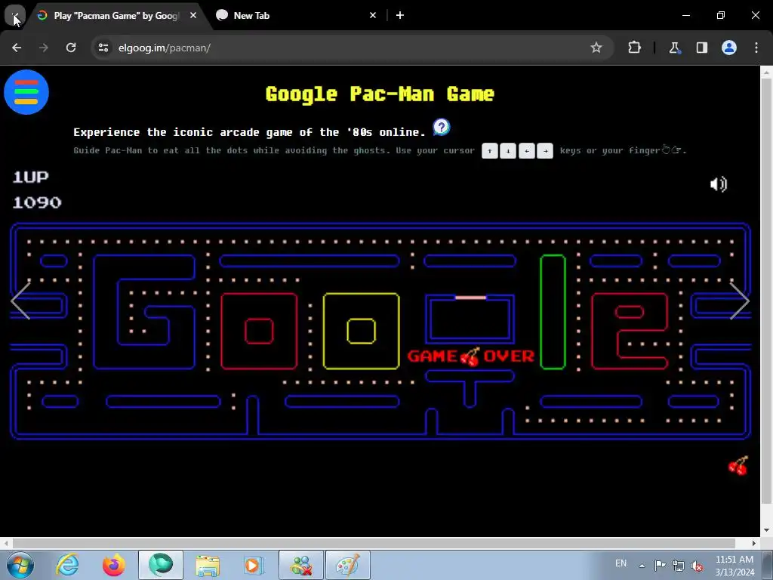Screen dimensions: 773x580
Task: Toggle the browser side panel
Action: coord(701,48)
